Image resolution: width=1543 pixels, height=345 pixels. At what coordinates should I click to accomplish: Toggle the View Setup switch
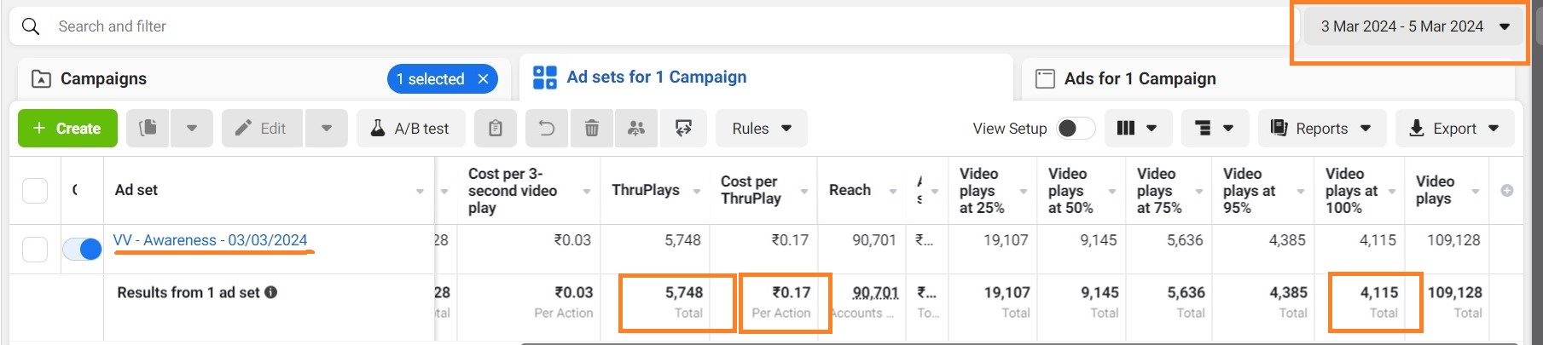(x=1076, y=129)
